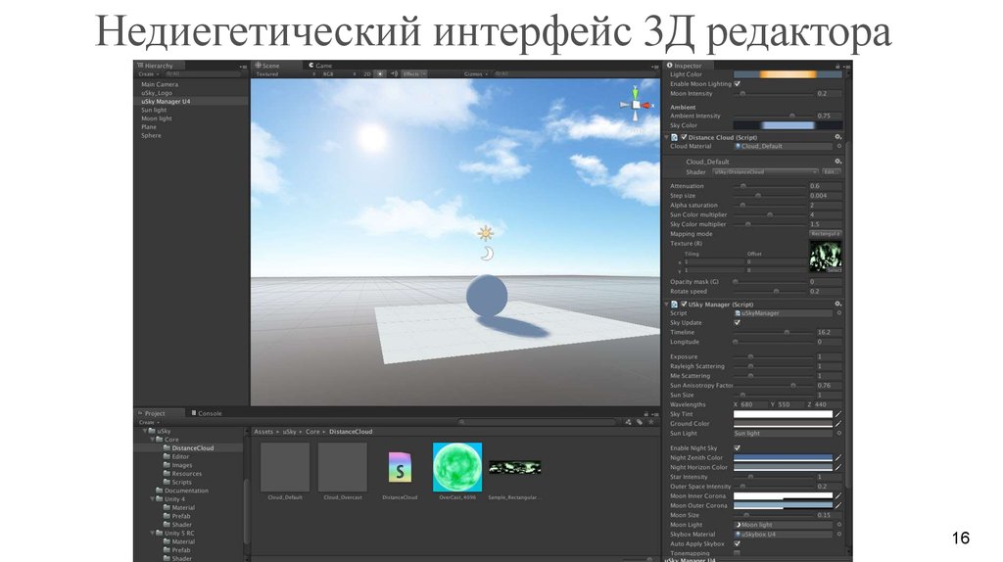Pick color with Sky Tint eyedropper
The image size is (1003, 562).
838,414
